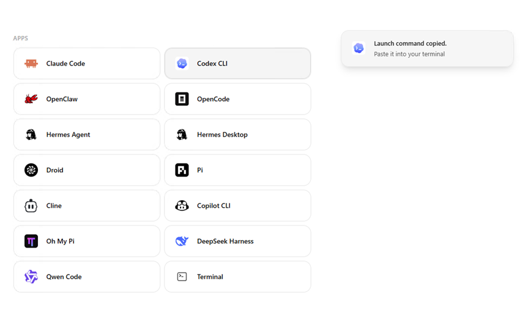Click the "Paste it into your terminal" text
Viewport: 520px width, 329px height.
(409, 54)
